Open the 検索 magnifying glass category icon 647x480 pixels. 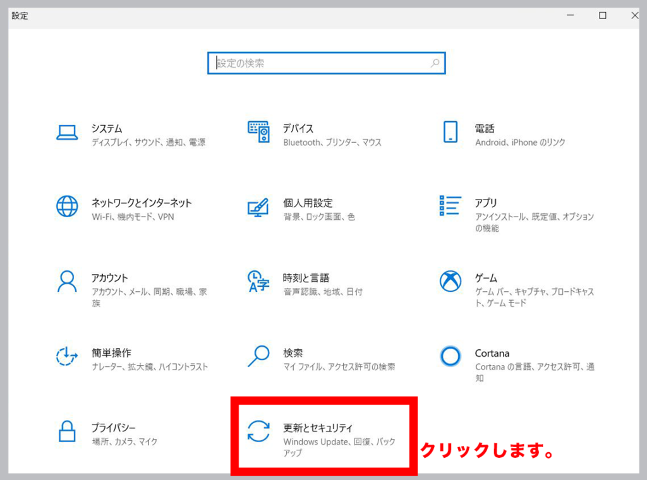point(258,356)
